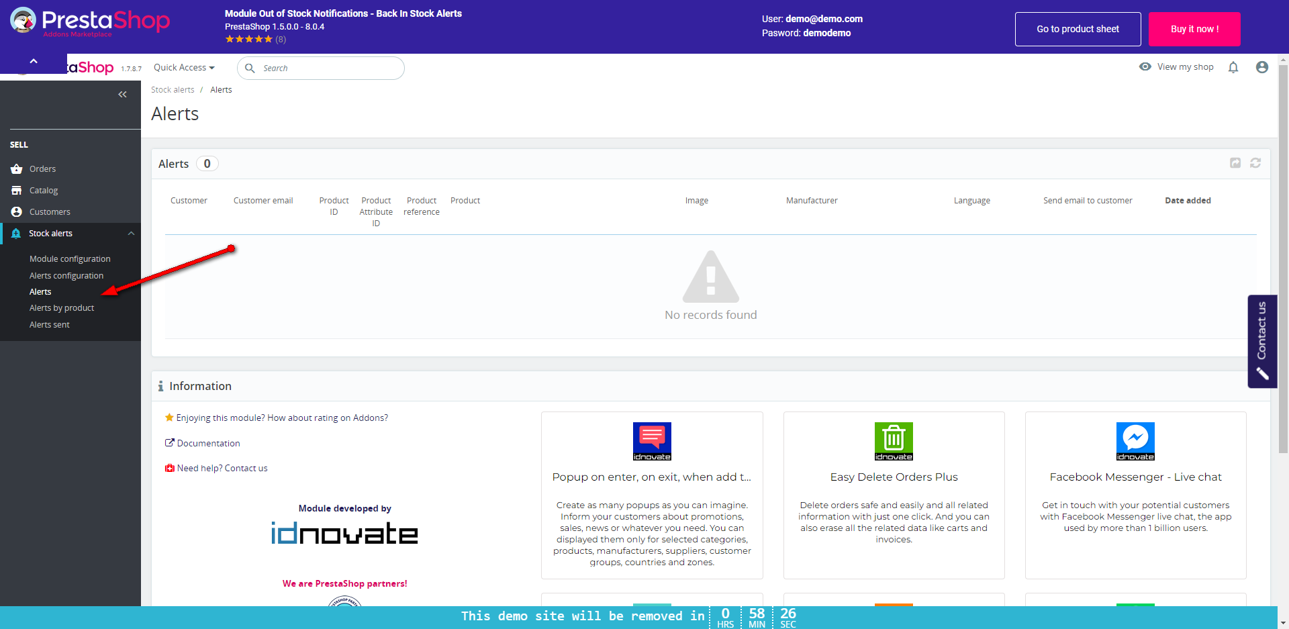
Task: Focus the Search input field
Action: pyautogui.click(x=321, y=68)
